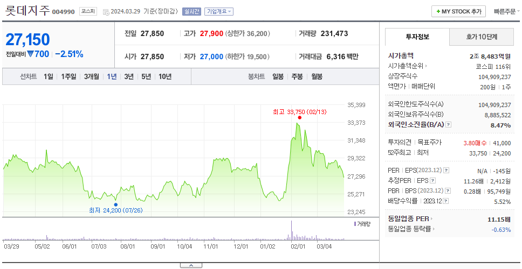Image resolution: width=522 pixels, height=269 pixels.
Task: Click help icon next to 배당수익률 2023.12
Action: point(446,201)
